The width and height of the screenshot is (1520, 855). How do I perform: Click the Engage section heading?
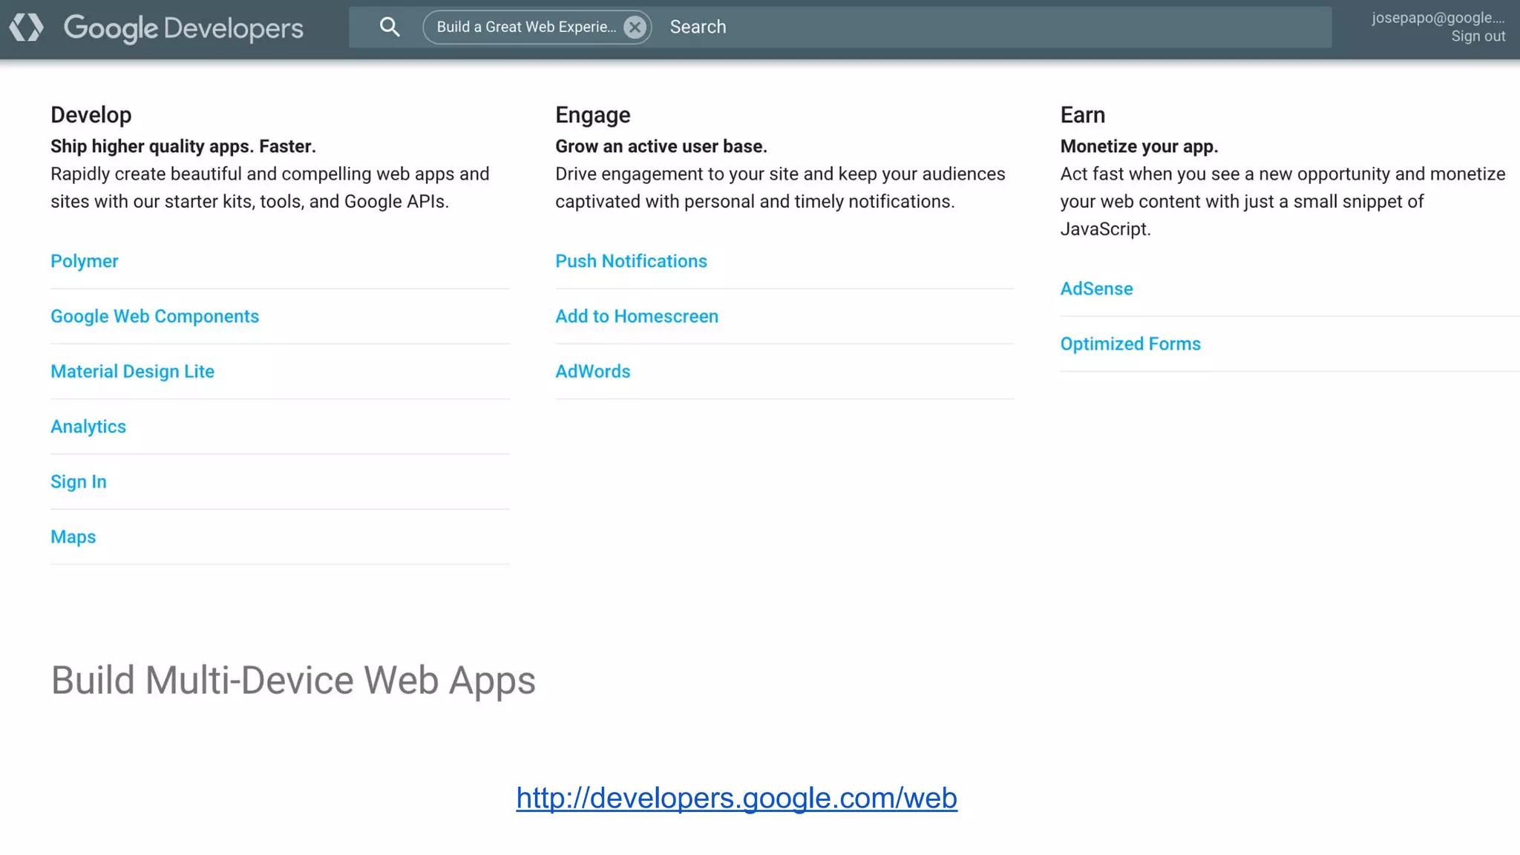593,115
